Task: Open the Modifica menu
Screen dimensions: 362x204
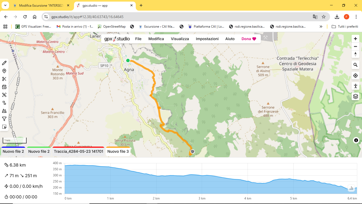Action: 156,39
